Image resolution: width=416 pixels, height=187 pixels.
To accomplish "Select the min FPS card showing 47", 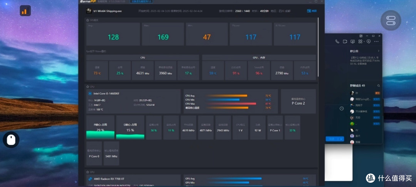I will click(207, 34).
